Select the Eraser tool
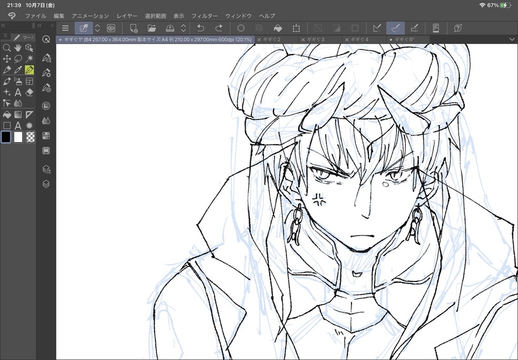This screenshot has height=360, width=518. point(29,92)
